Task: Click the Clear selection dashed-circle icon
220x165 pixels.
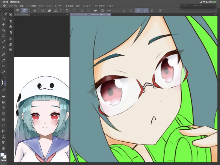Action: [82, 10]
